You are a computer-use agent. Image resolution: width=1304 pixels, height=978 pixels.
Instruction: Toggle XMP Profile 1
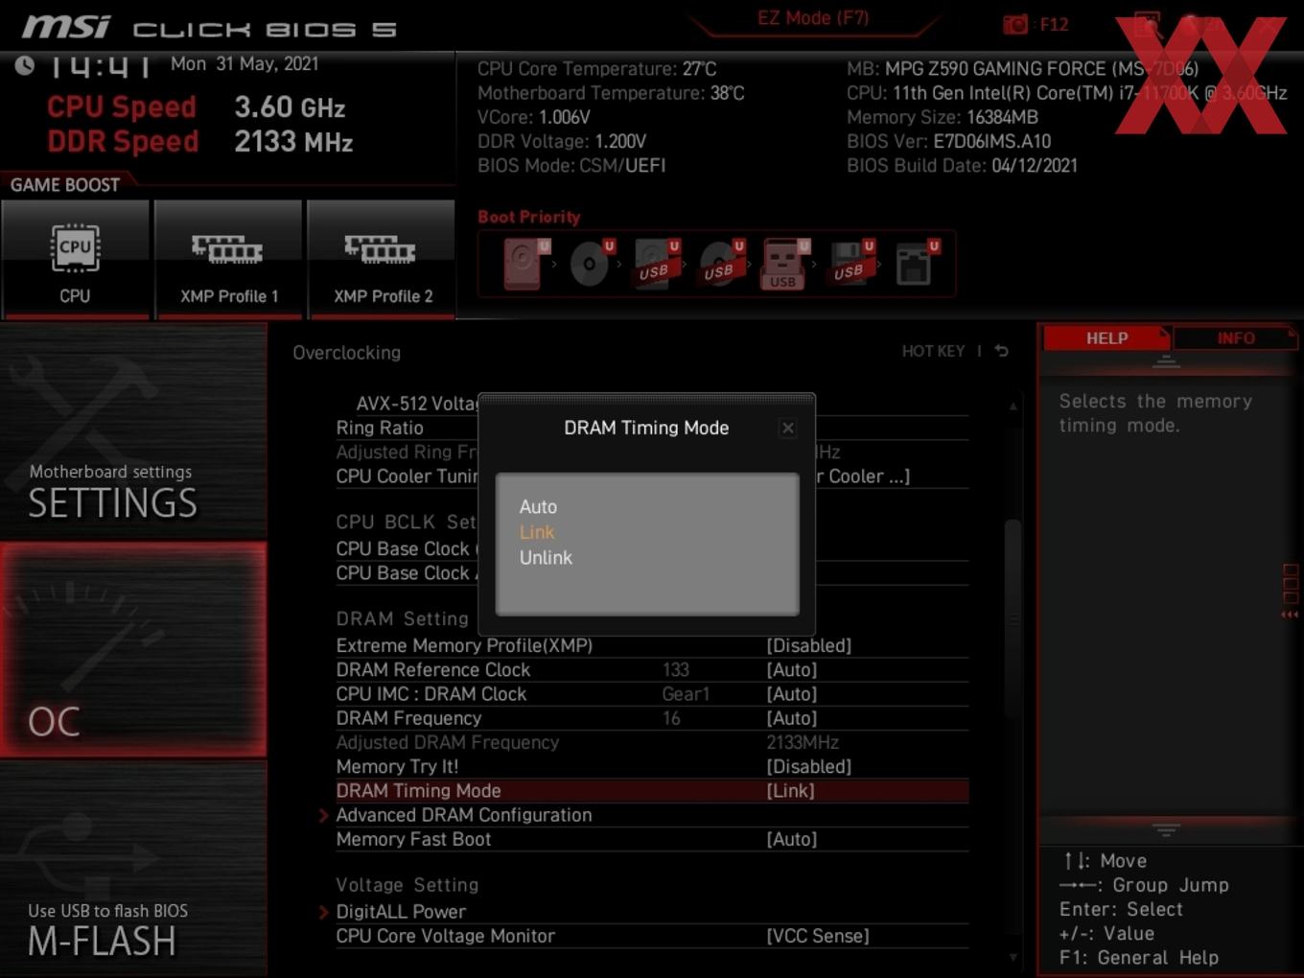(x=228, y=259)
